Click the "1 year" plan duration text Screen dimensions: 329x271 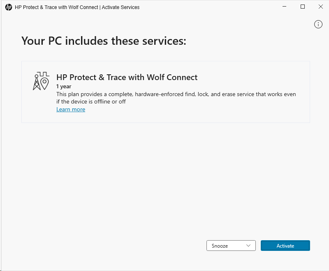[64, 87]
